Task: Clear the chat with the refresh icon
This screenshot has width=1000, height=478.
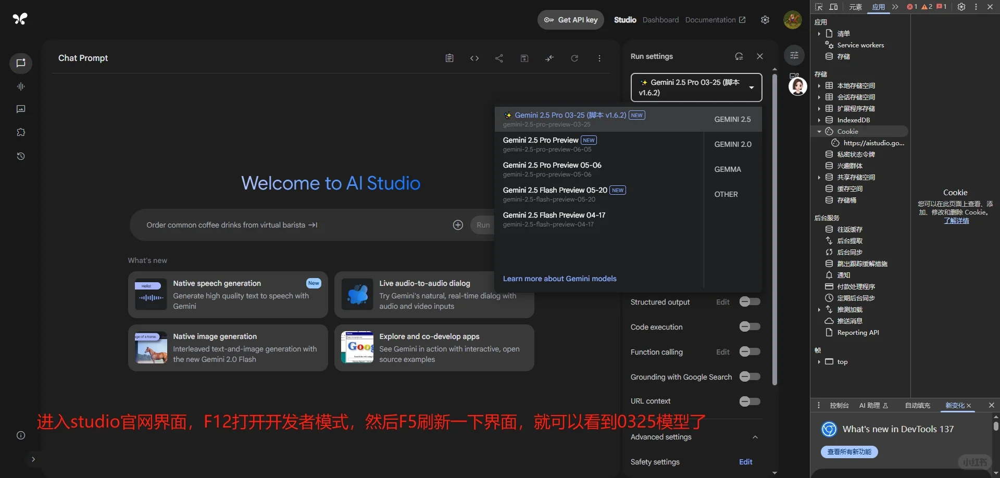Action: [x=574, y=58]
